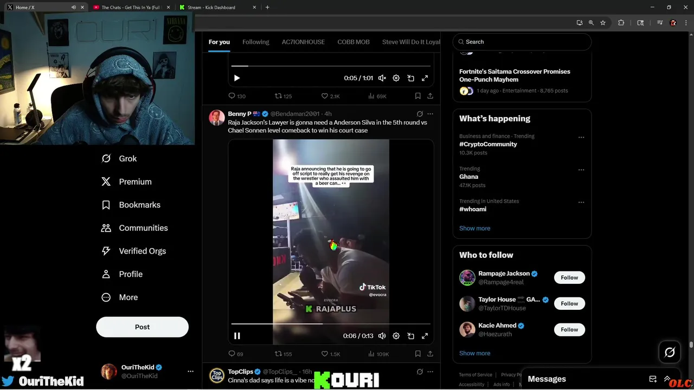Open Grok from the sidebar
Image resolution: width=694 pixels, height=390 pixels.
(119, 159)
